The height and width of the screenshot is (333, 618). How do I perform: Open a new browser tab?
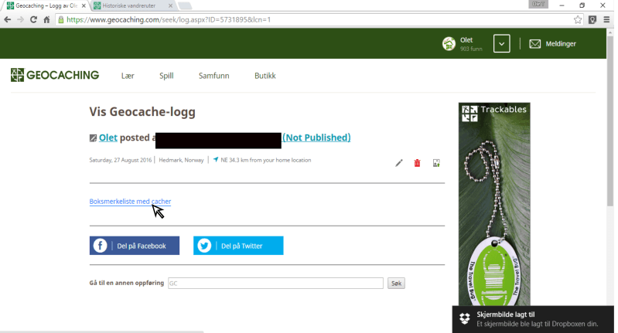[x=184, y=5]
